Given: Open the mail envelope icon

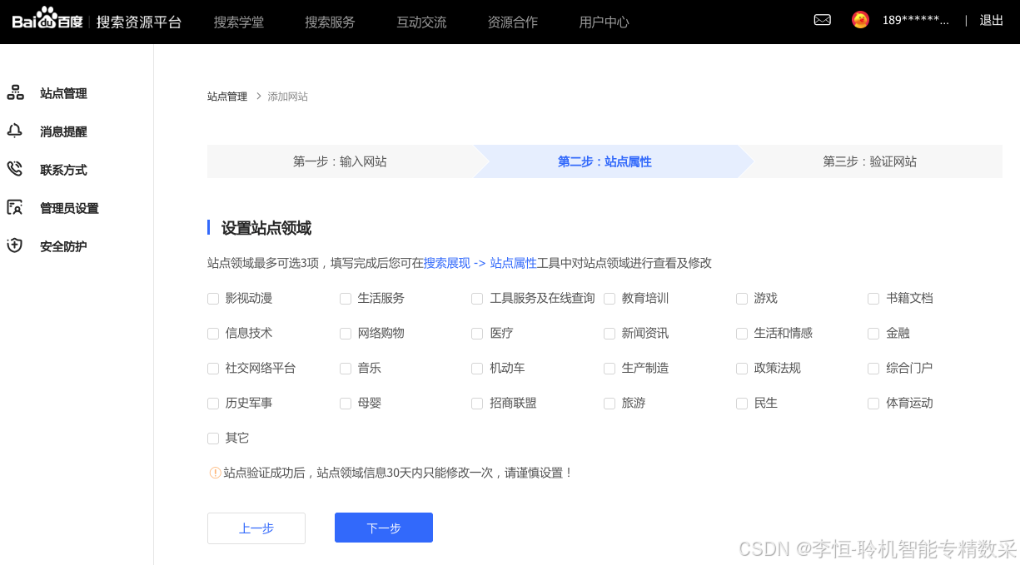Looking at the screenshot, I should (822, 20).
